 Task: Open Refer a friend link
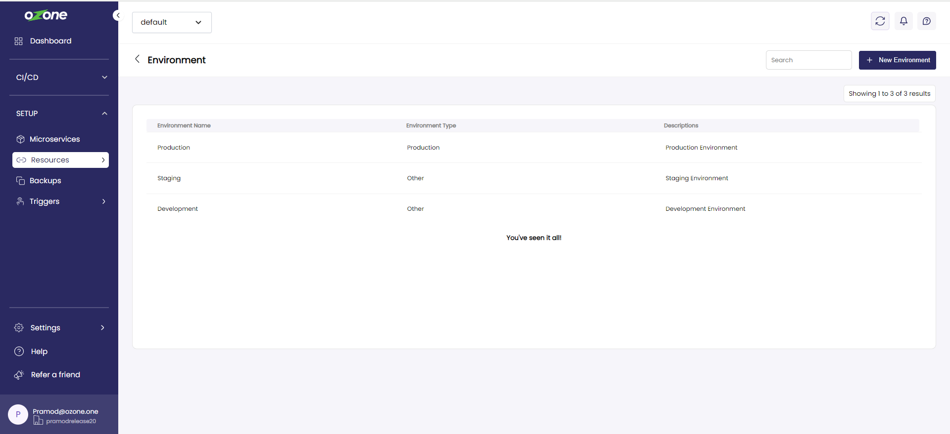[x=55, y=375]
